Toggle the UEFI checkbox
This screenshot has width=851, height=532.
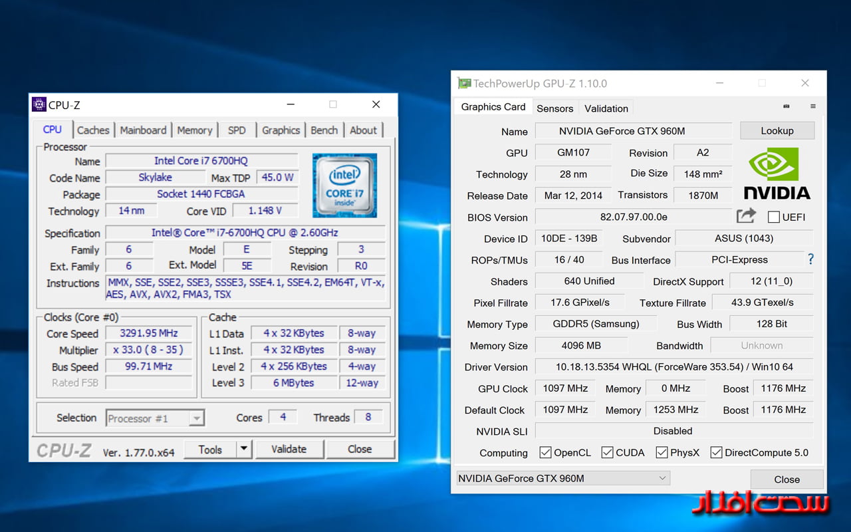click(x=774, y=217)
